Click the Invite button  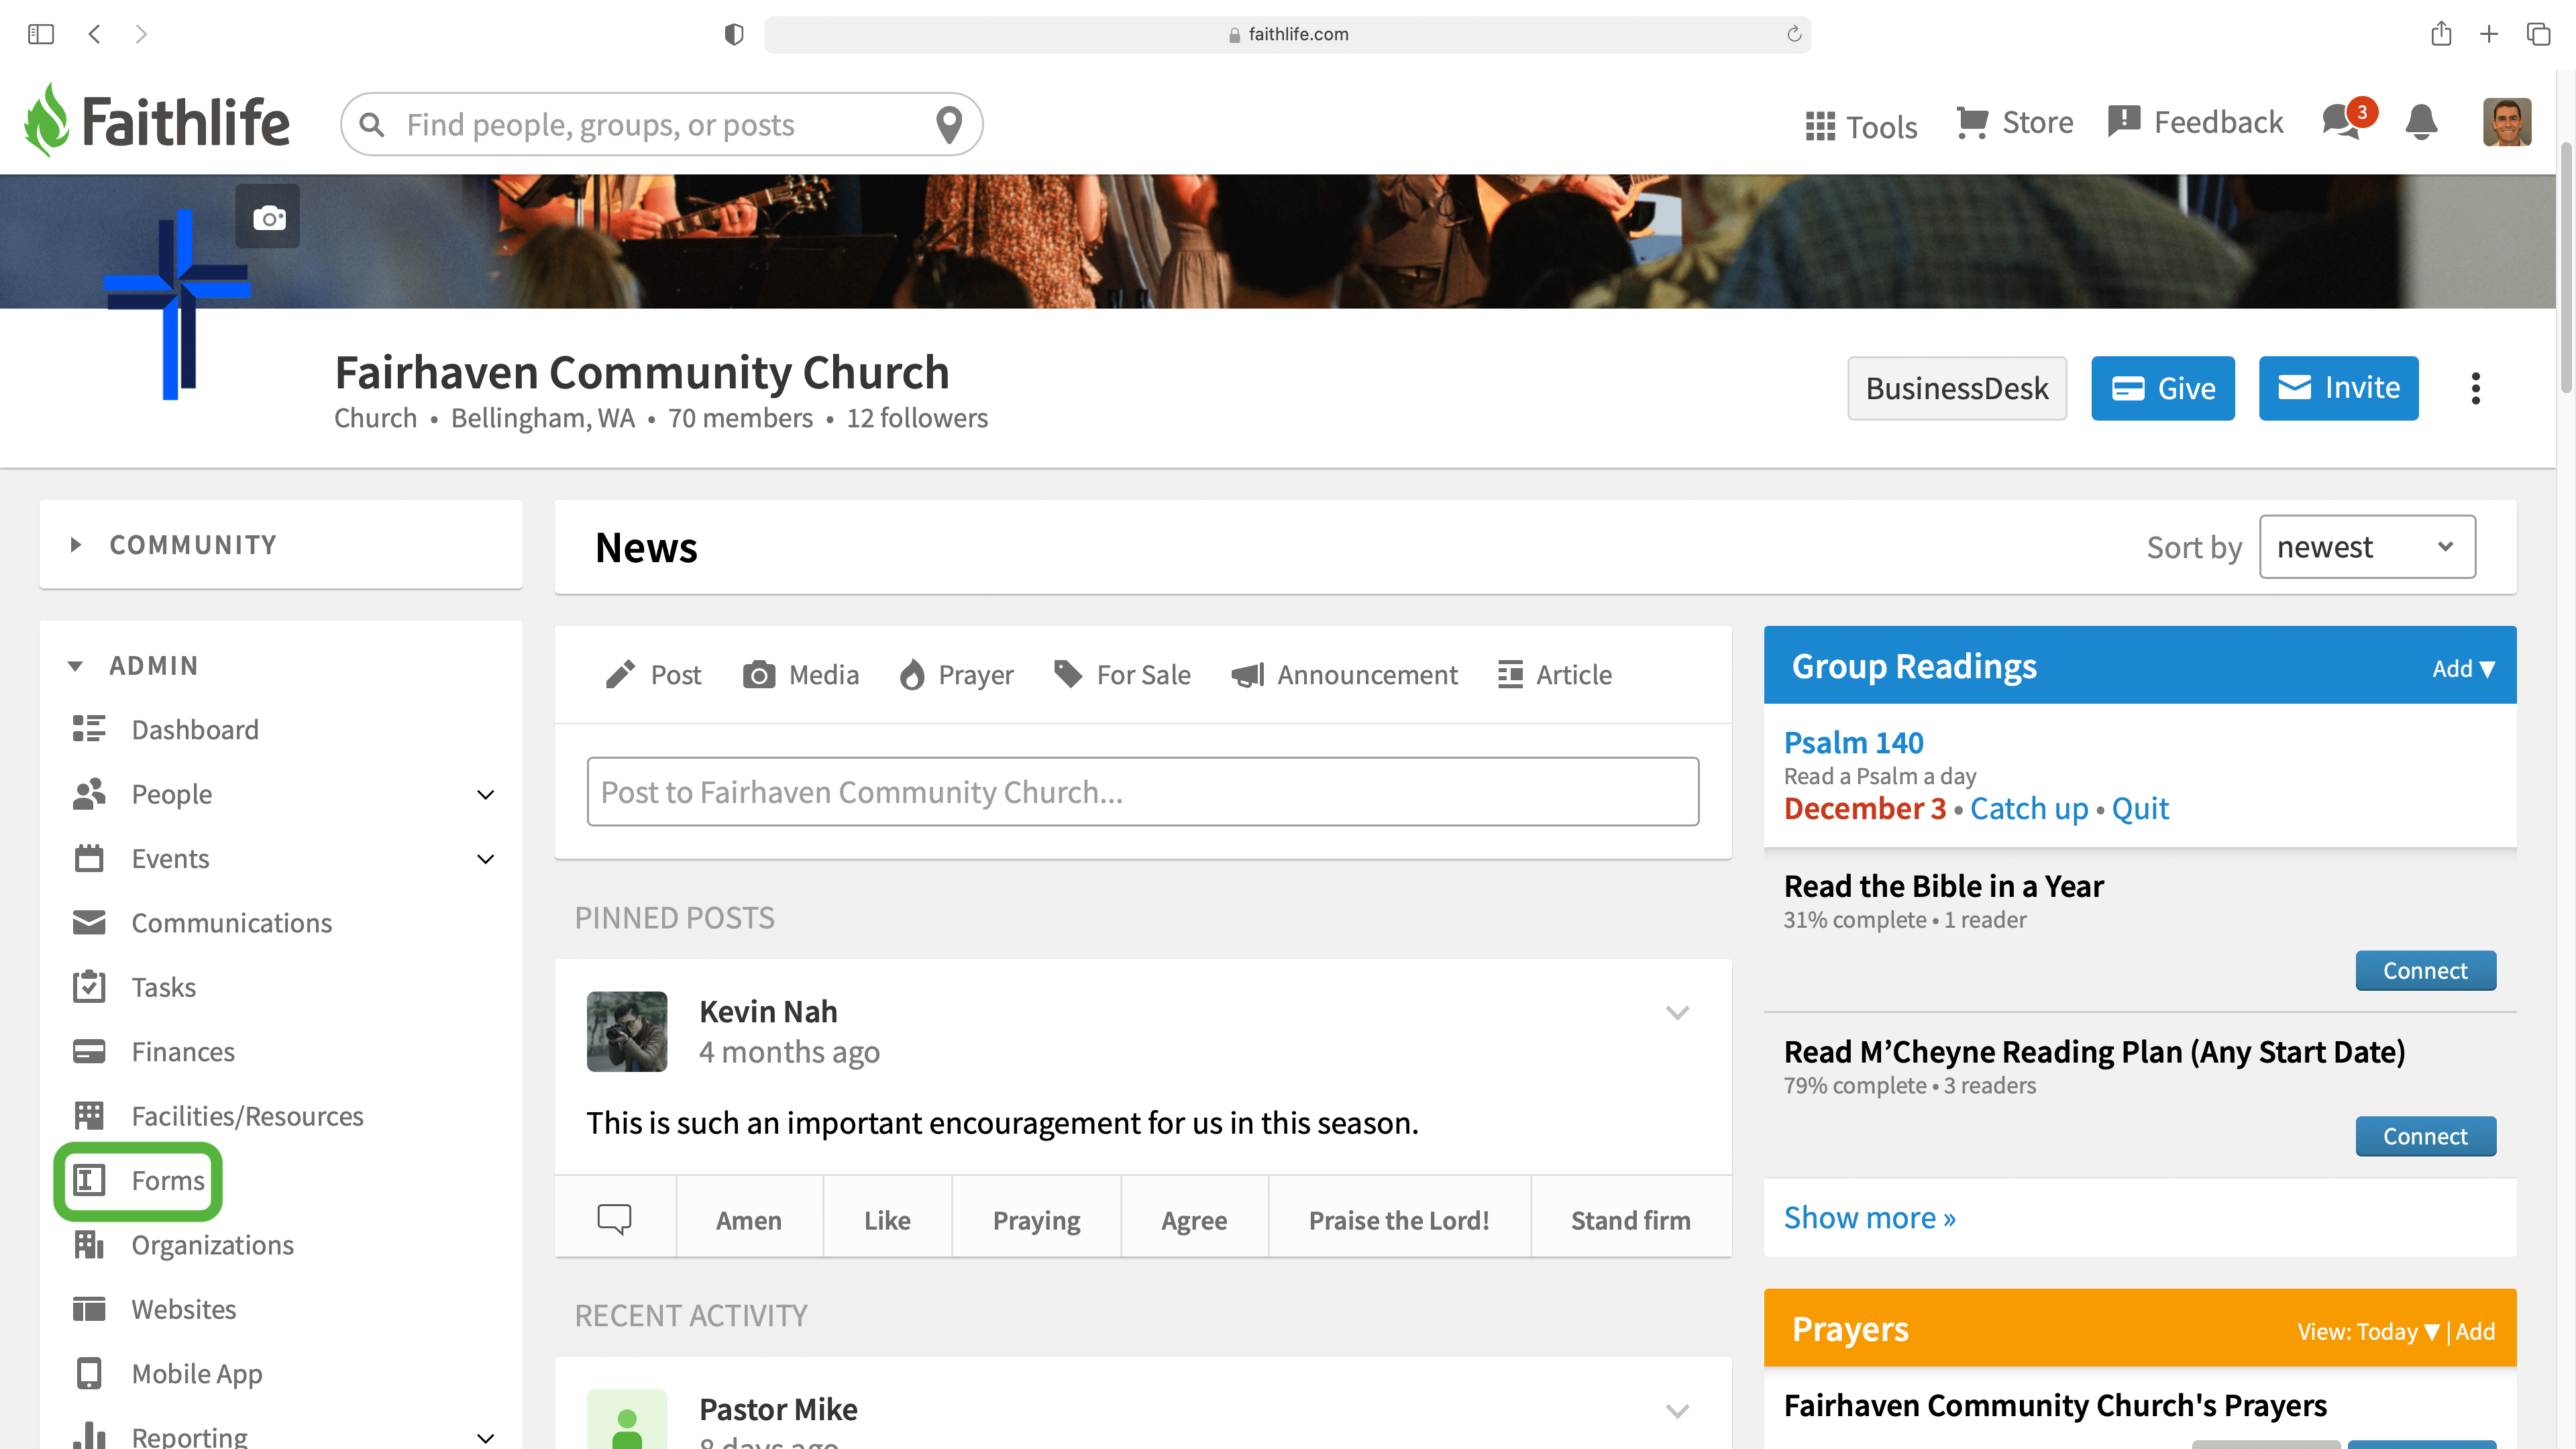(2339, 388)
